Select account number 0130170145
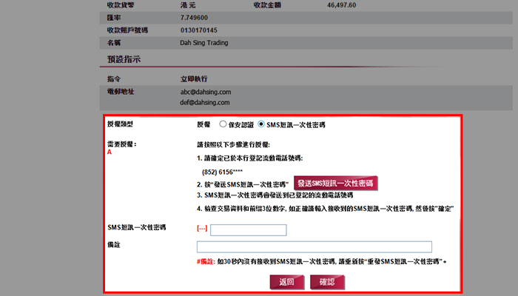 [x=198, y=30]
